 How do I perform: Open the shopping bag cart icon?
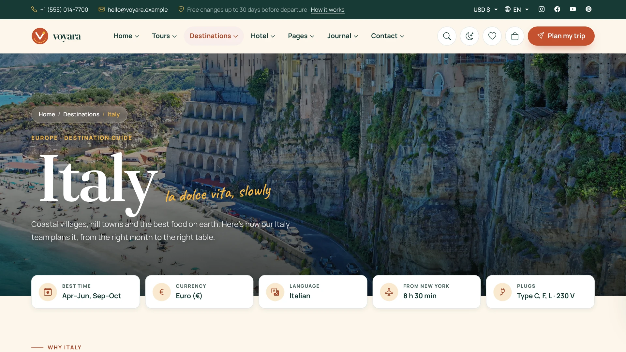[515, 36]
